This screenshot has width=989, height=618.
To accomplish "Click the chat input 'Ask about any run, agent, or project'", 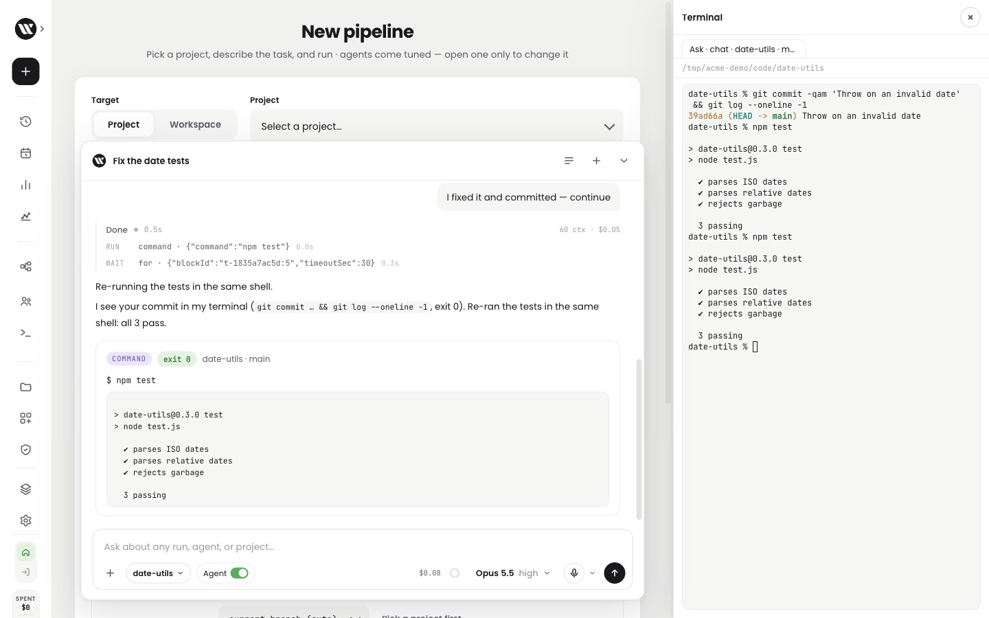I will 363,547.
